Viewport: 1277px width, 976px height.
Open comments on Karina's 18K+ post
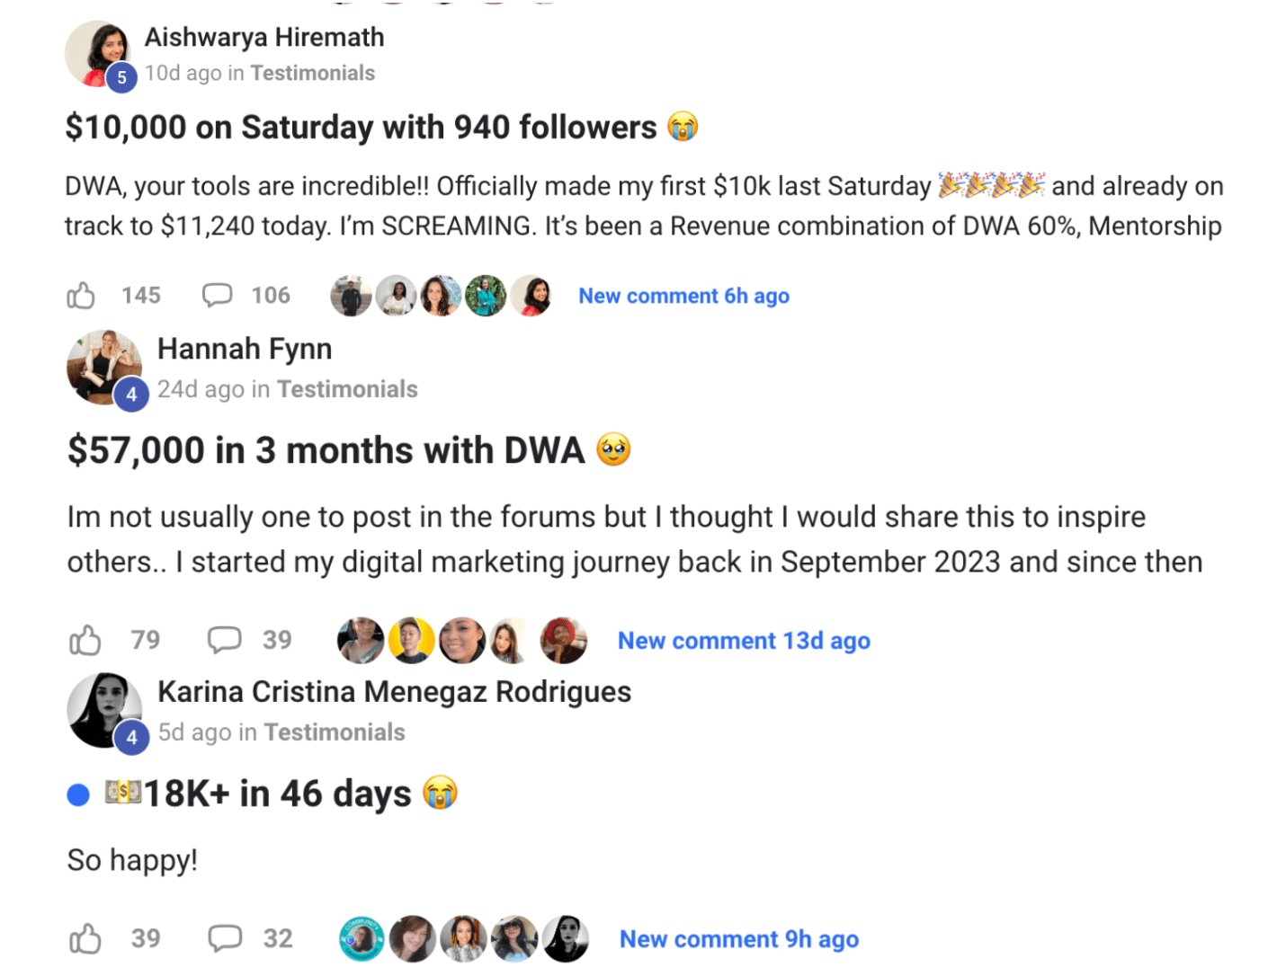tap(225, 938)
